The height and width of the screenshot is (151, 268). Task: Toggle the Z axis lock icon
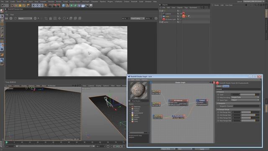41,5
